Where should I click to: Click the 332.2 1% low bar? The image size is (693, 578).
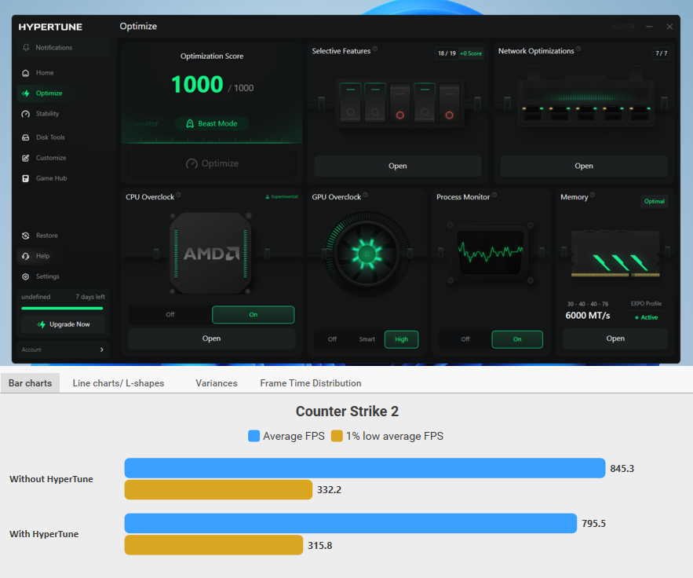(x=218, y=489)
